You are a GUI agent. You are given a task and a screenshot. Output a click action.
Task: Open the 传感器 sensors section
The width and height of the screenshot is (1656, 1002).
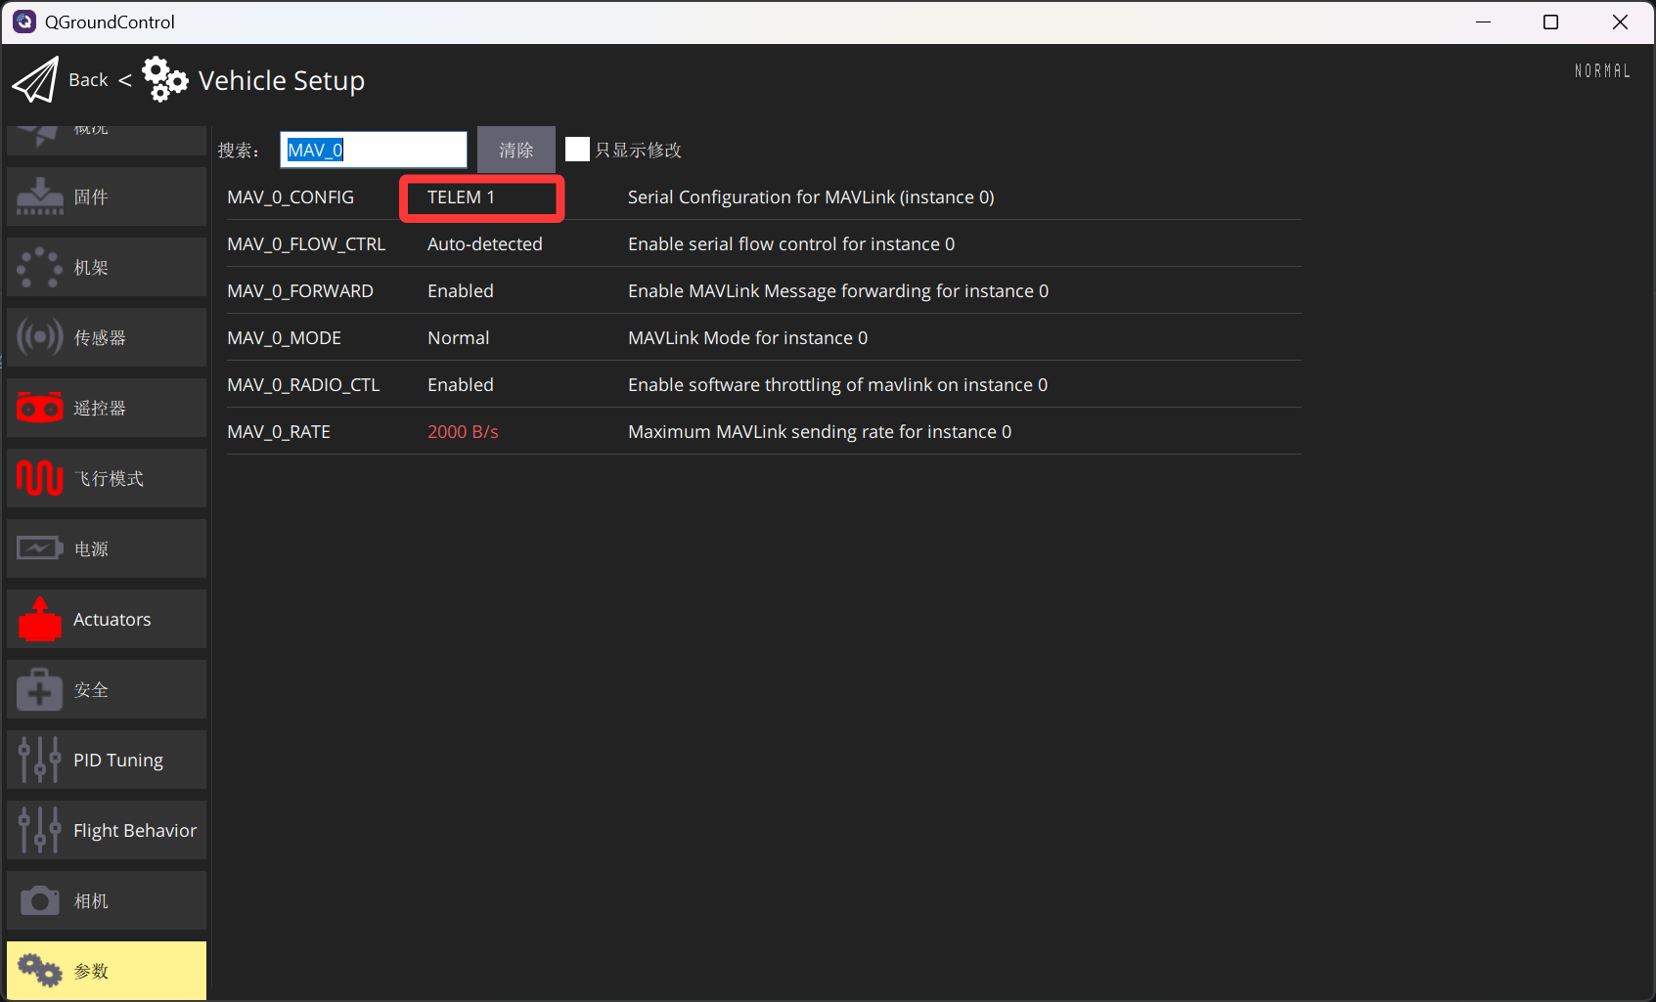point(107,337)
